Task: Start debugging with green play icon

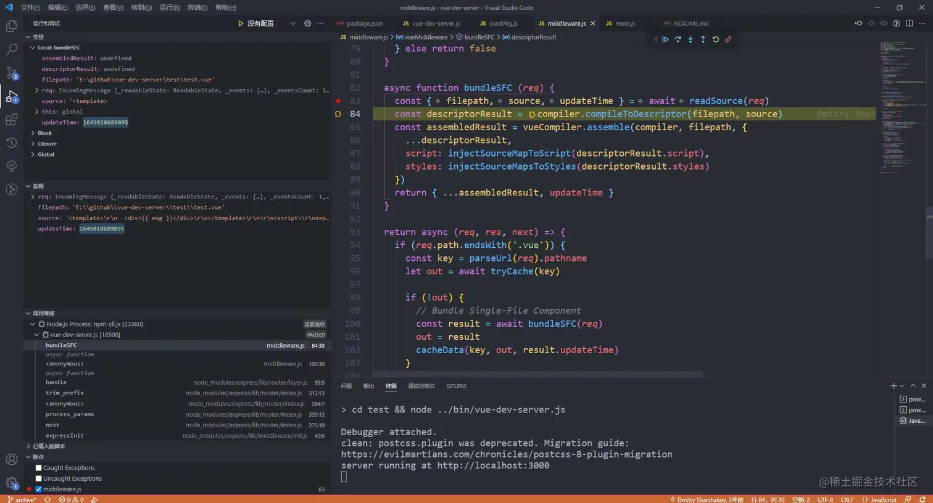Action: pos(241,23)
